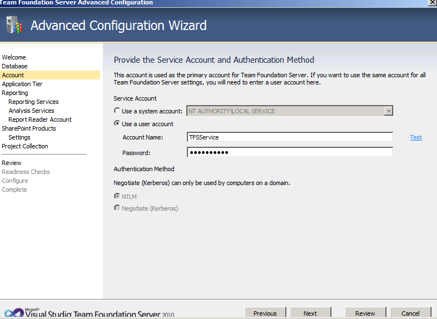Image resolution: width=437 pixels, height=319 pixels.
Task: Click the Password input field
Action: [290, 152]
